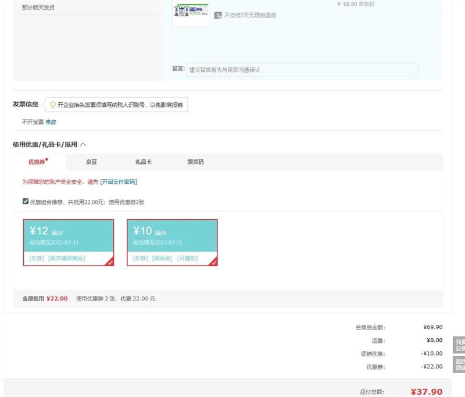This screenshot has height=397, width=465.
Task: Click the 我要反馈 feedback side button
Action: pyautogui.click(x=459, y=345)
